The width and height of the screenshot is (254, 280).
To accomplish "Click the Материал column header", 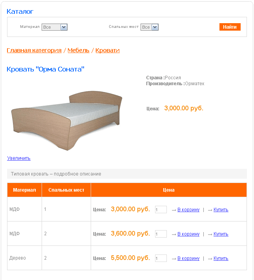I will click(x=24, y=190).
